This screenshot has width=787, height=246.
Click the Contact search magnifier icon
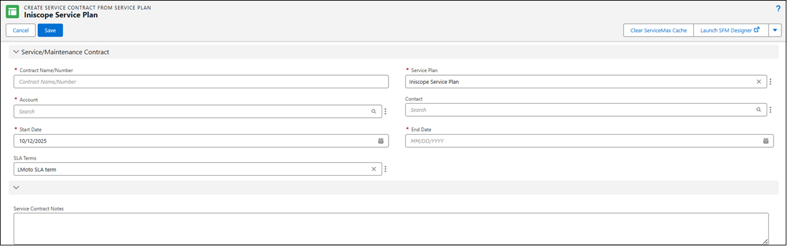coord(758,109)
